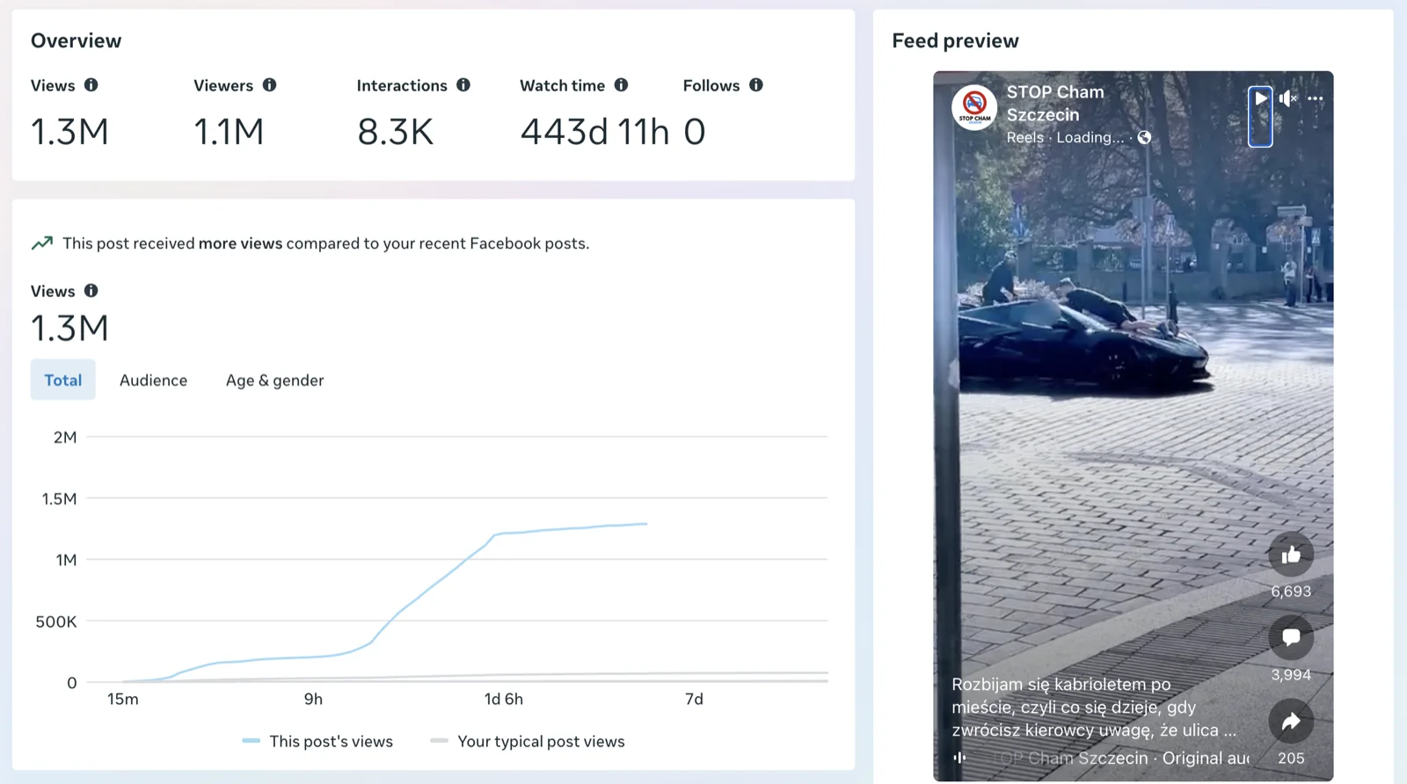Click the 443d 11h watch time value
The width and height of the screenshot is (1407, 784).
point(594,133)
